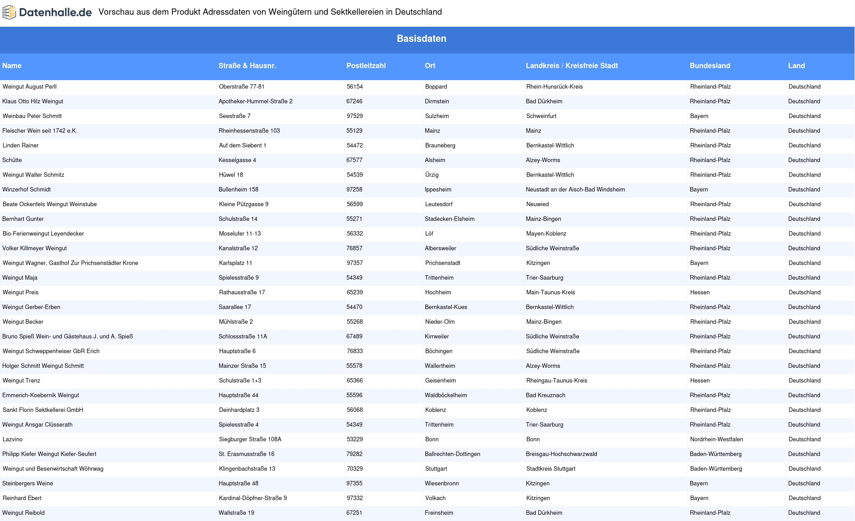Select Weingut Walter Schmitz
This screenshot has height=521, width=855.
(x=33, y=175)
